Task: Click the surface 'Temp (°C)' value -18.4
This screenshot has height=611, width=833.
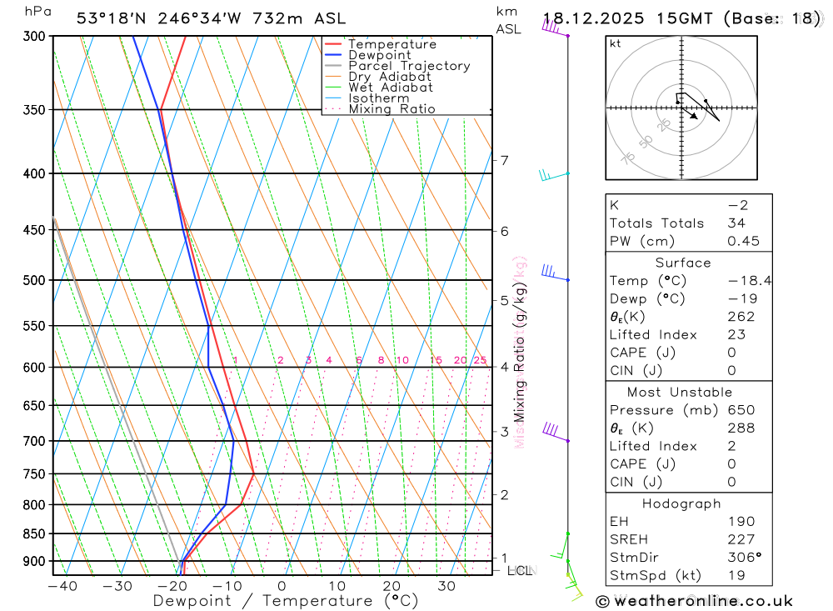Action: coord(750,281)
